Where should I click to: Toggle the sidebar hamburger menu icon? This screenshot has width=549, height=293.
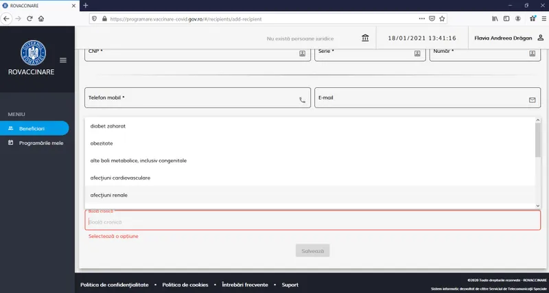63,60
